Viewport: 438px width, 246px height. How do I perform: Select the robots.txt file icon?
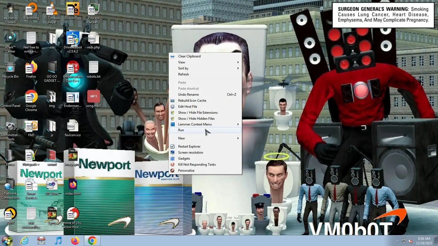[x=94, y=70]
